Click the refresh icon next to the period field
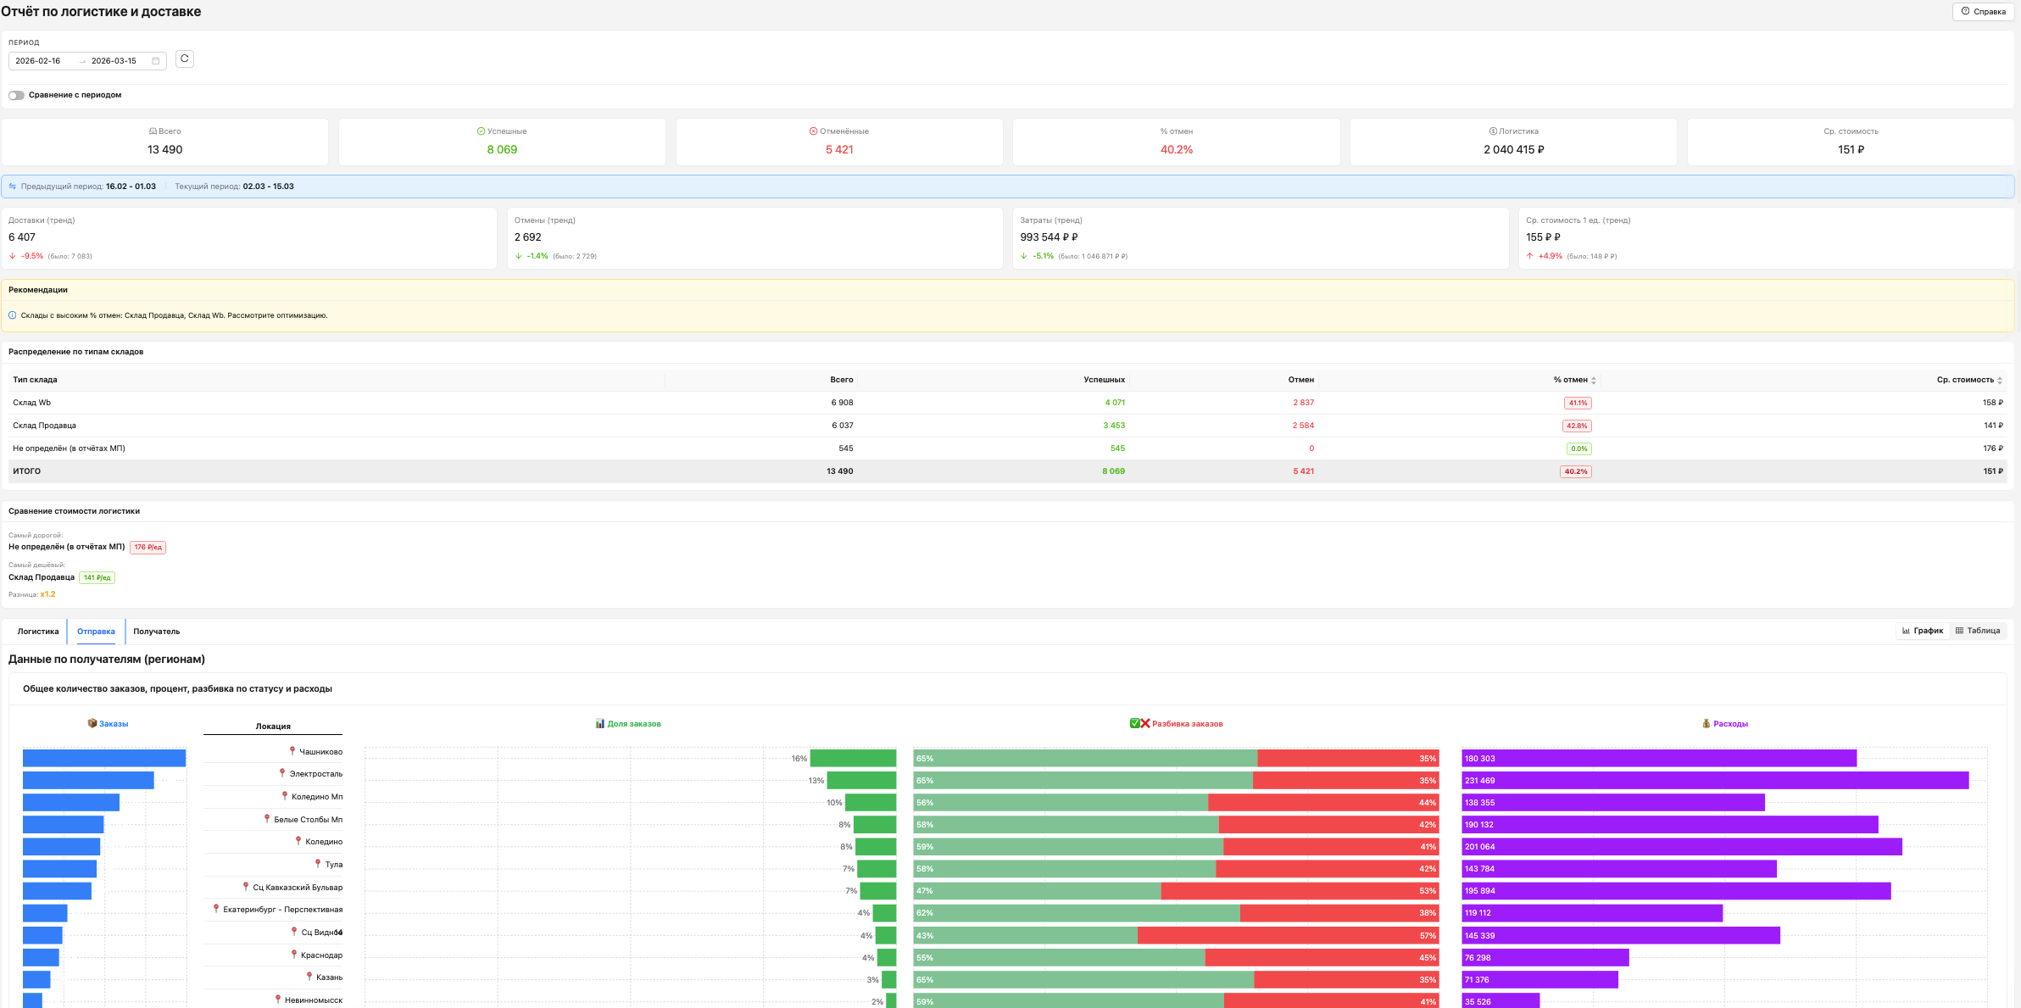This screenshot has width=2021, height=1008. click(184, 59)
